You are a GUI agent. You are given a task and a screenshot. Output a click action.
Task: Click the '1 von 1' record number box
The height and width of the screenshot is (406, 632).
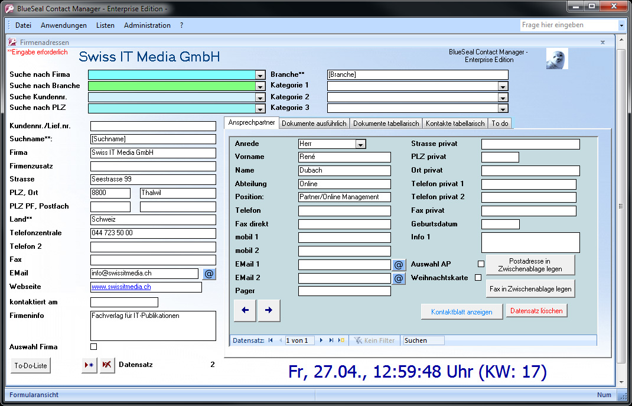click(x=299, y=340)
